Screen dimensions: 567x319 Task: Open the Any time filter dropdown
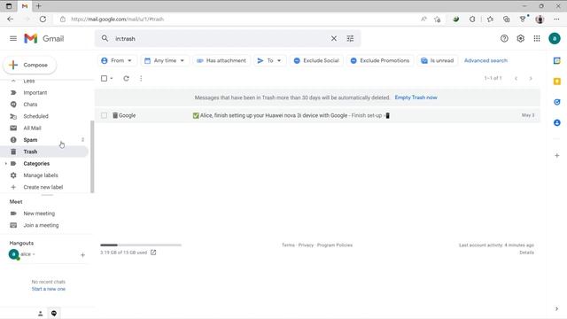coord(165,60)
